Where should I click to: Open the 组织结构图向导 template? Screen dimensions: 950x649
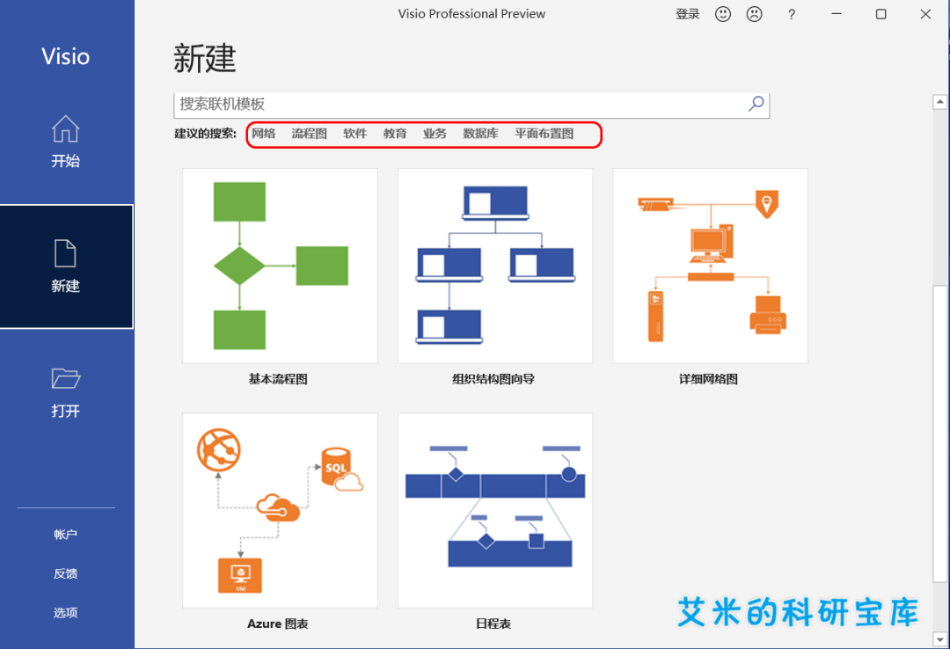[x=494, y=266]
